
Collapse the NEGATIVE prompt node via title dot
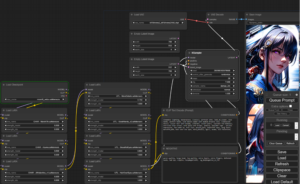pyautogui.click(x=163, y=149)
